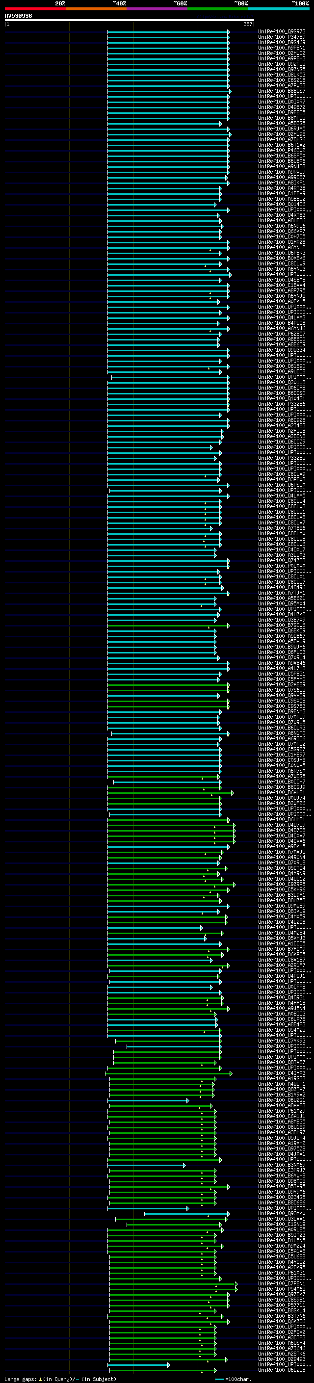Image resolution: width=314 pixels, height=1383 pixels.
Task: Select the UniRef100_Q8LK53 label
Action: pos(282,75)
